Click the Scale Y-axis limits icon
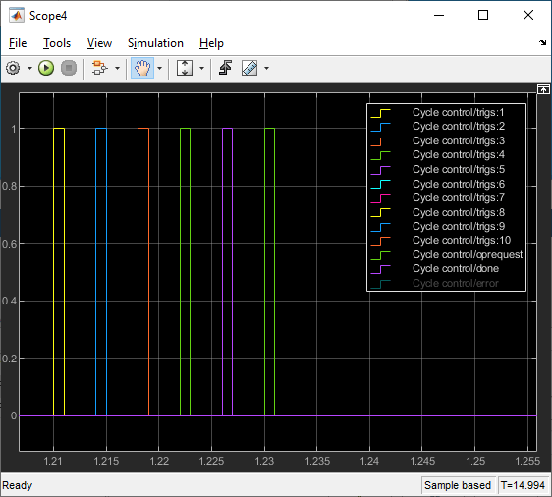This screenshot has width=552, height=497. click(185, 68)
